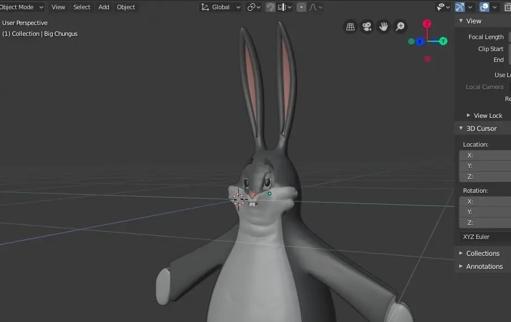Screen dimensions: 511x322
Task: Click the 'Local Camera' label
Action: 484,87
